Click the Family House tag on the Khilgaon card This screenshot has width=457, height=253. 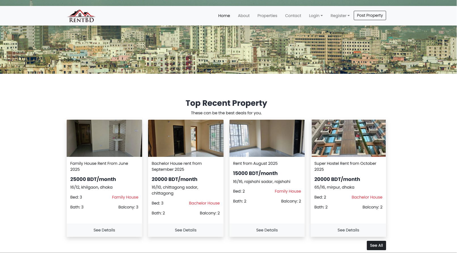tap(125, 197)
